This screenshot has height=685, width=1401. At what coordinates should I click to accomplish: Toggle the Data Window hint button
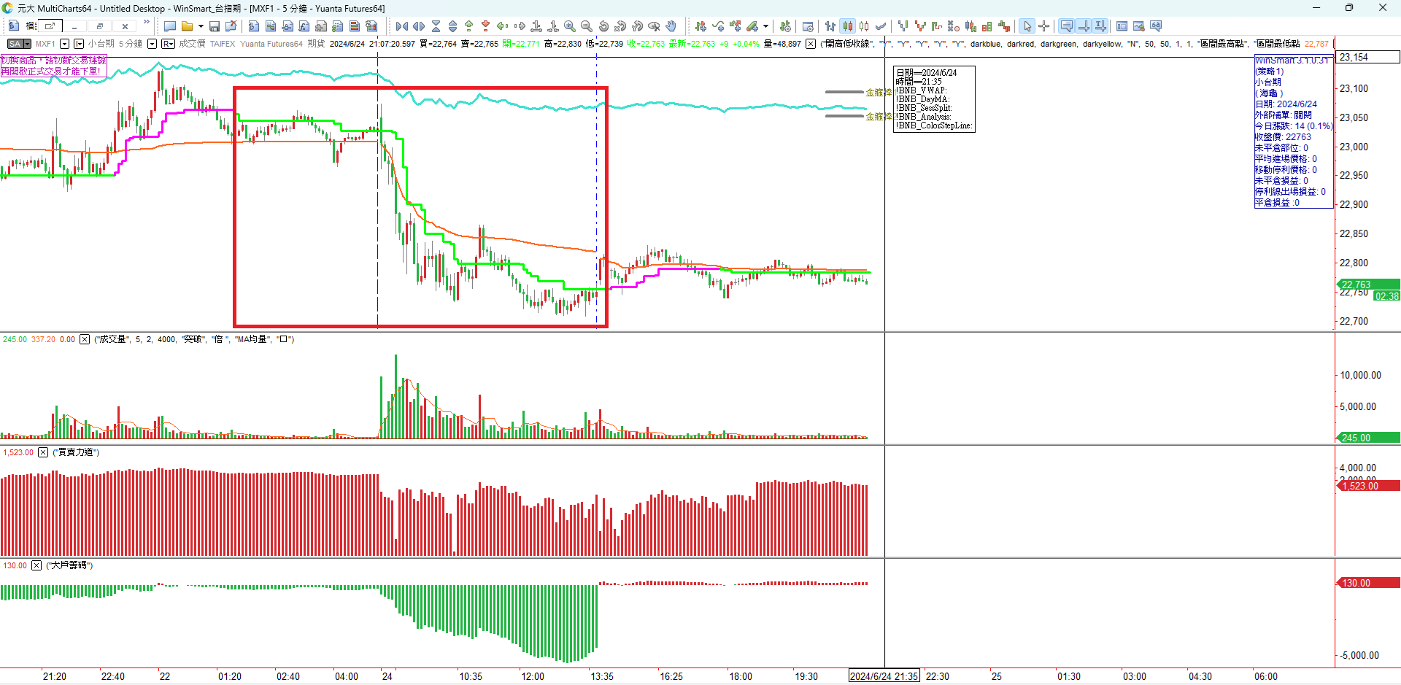1067,26
